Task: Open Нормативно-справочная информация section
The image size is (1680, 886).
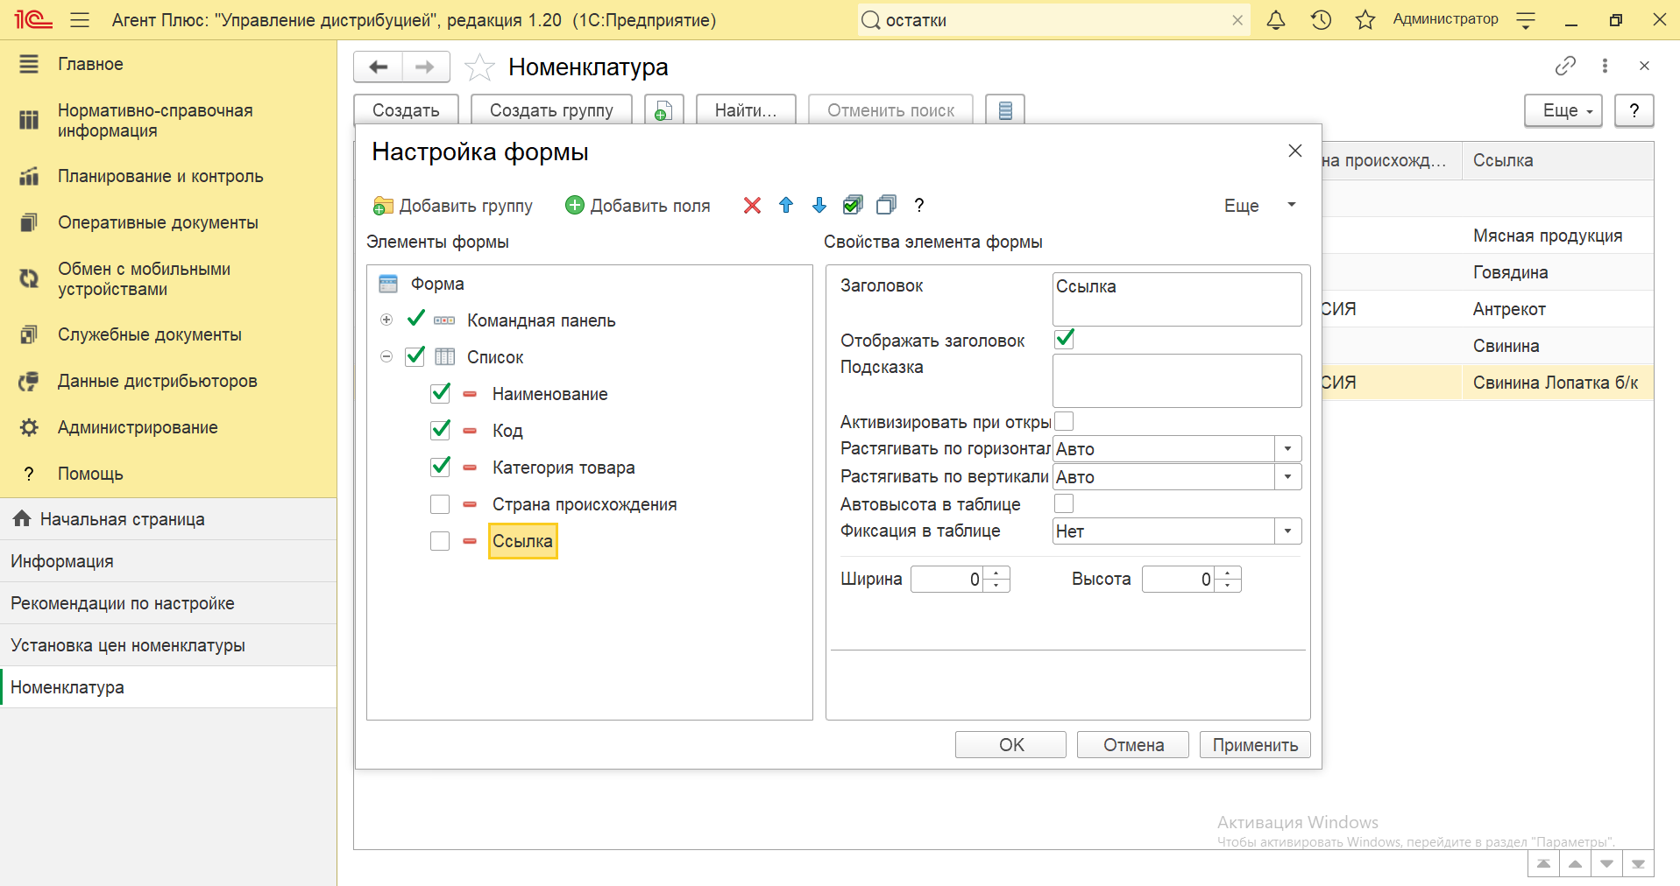Action: pos(155,121)
